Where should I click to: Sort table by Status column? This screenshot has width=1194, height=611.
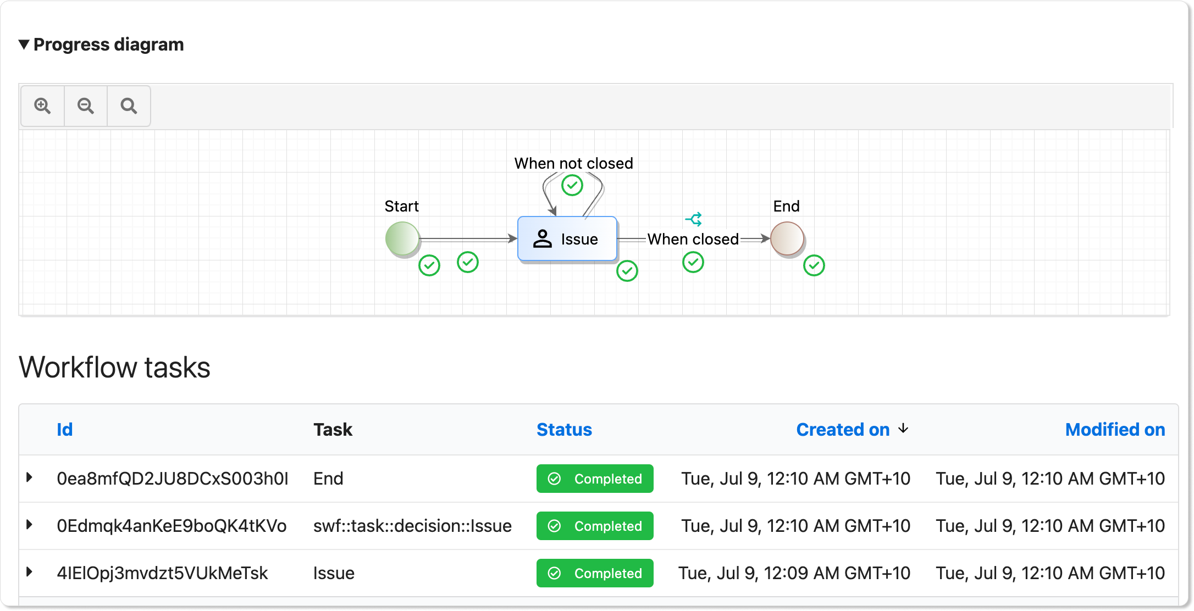[x=564, y=429]
